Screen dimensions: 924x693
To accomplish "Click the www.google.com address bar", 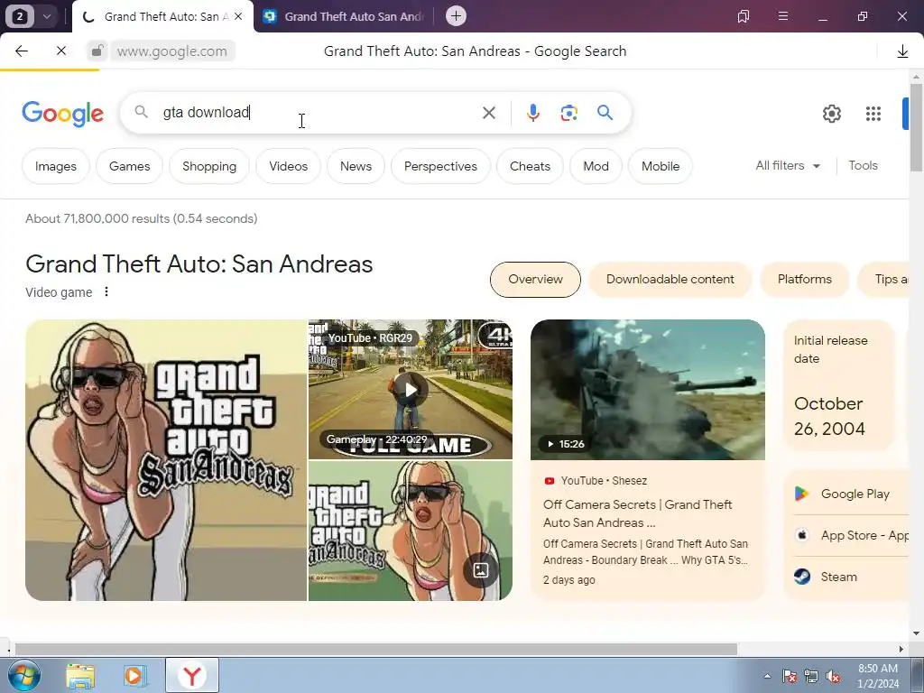I will click(172, 51).
